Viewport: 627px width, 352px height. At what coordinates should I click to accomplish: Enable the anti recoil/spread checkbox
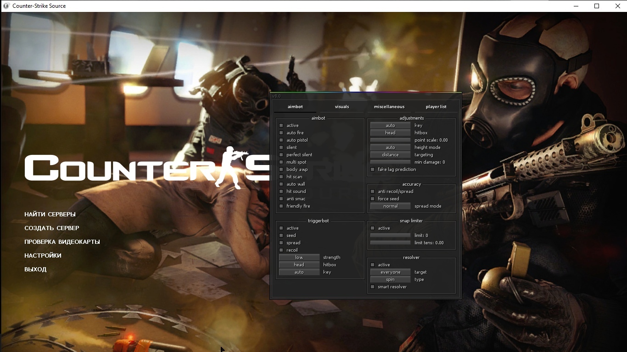(x=373, y=192)
